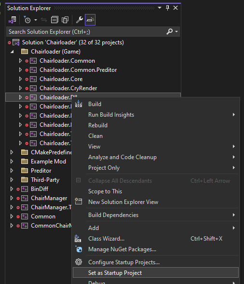Click the Class Wizard icon entry
Screen dimensions: 244x284
78,239
